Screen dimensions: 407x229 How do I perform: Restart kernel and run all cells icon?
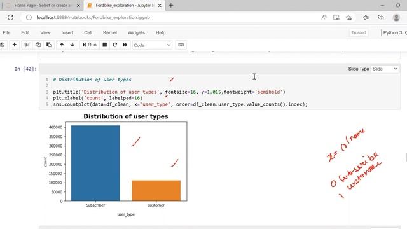[x=125, y=45]
